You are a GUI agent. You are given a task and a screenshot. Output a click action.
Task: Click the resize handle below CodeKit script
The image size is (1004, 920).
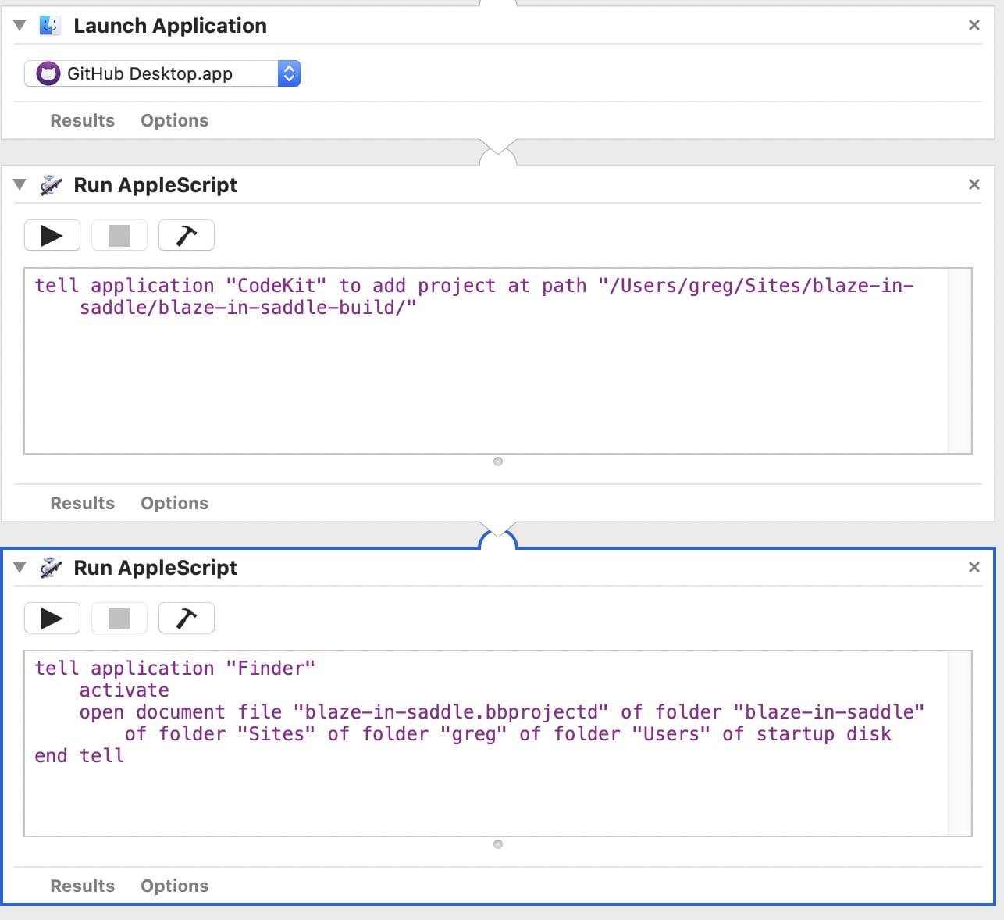click(x=498, y=462)
